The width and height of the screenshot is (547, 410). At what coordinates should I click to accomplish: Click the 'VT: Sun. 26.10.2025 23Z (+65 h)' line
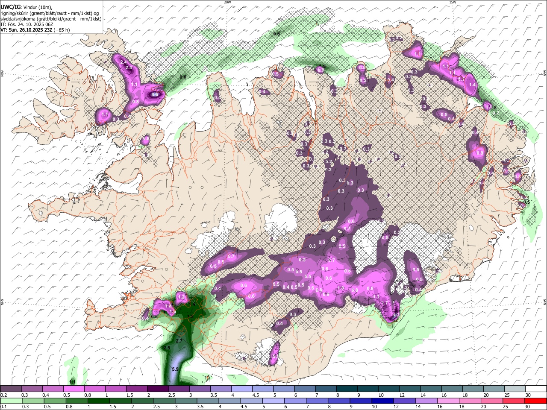pos(35,30)
